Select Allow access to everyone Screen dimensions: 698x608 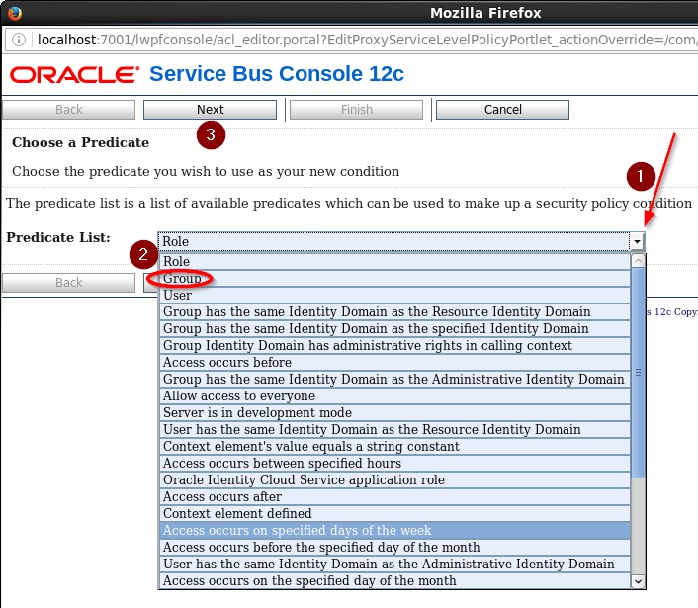tap(239, 396)
